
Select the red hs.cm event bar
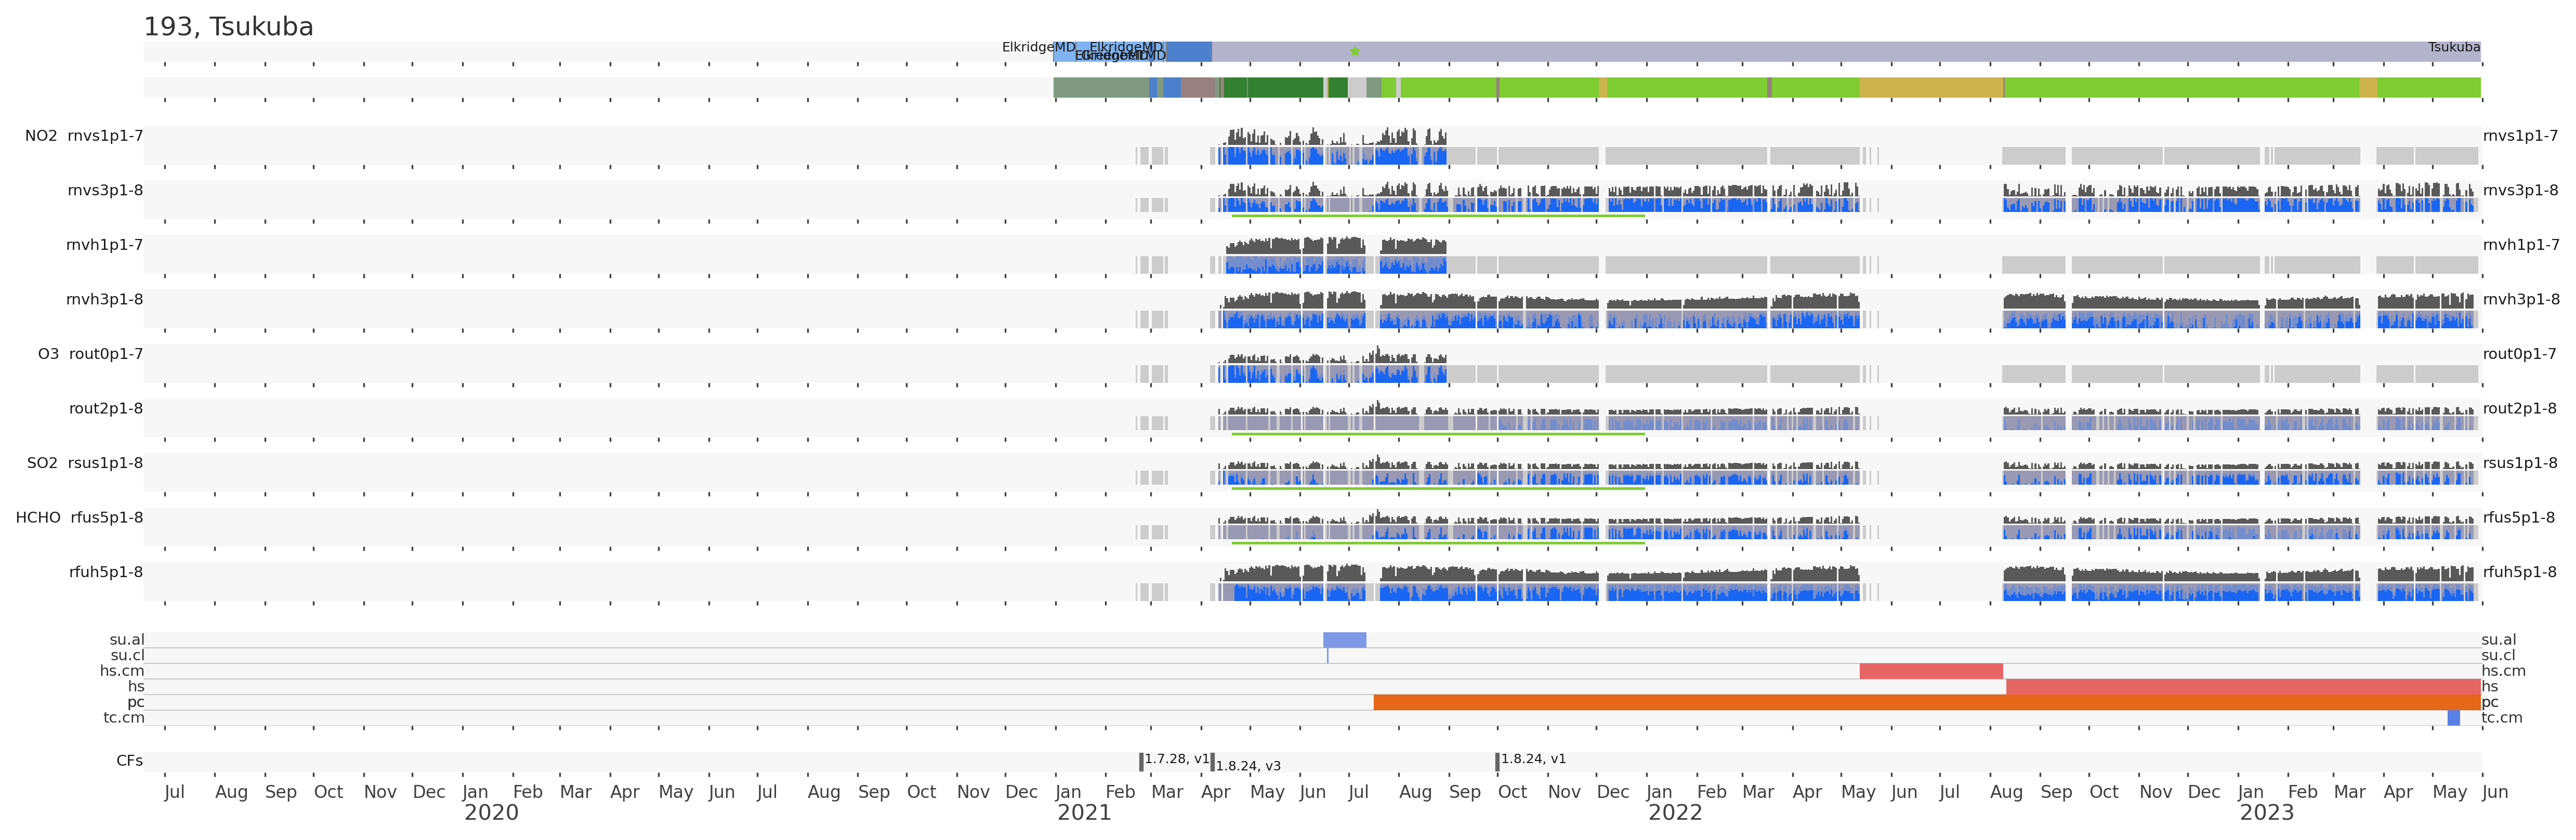coord(1930,671)
